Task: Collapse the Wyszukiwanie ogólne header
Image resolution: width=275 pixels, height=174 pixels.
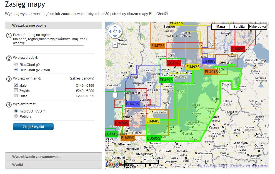Action: (x=29, y=25)
